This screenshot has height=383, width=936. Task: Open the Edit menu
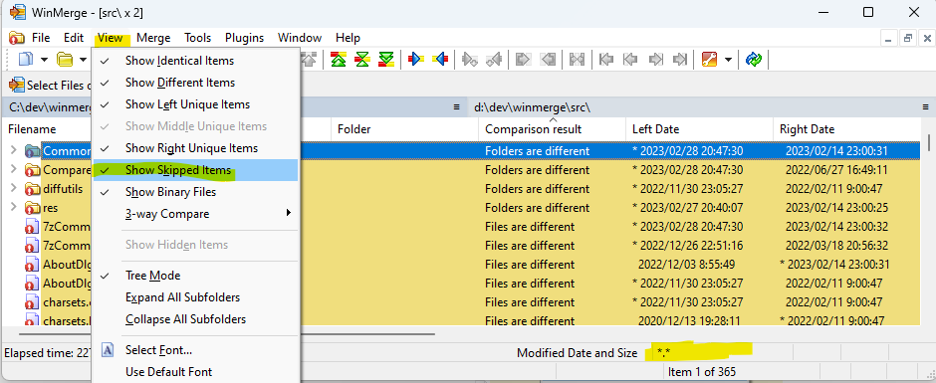pos(74,38)
